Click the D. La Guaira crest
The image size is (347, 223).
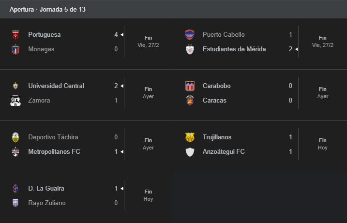[x=15, y=189]
